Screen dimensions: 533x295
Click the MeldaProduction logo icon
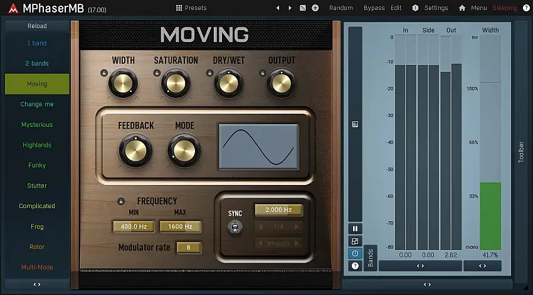pyautogui.click(x=13, y=8)
